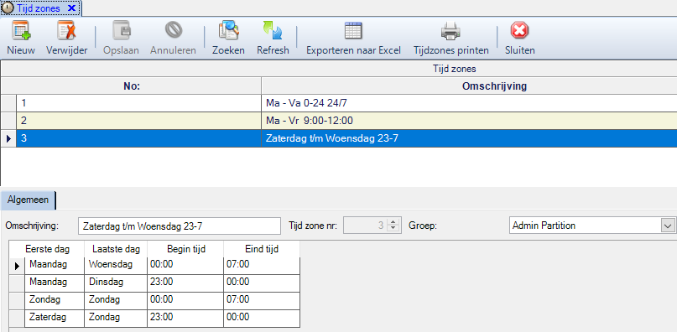Close the Tijd zones tab with X
The width and height of the screenshot is (677, 332).
(71, 8)
